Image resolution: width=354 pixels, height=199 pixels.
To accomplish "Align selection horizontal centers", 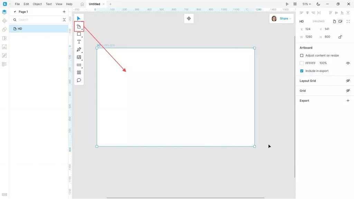I will [x=307, y=13].
